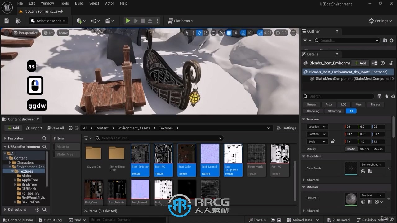397x223 pixels.
Task: Click the Details panel Add button
Action: click(x=361, y=63)
